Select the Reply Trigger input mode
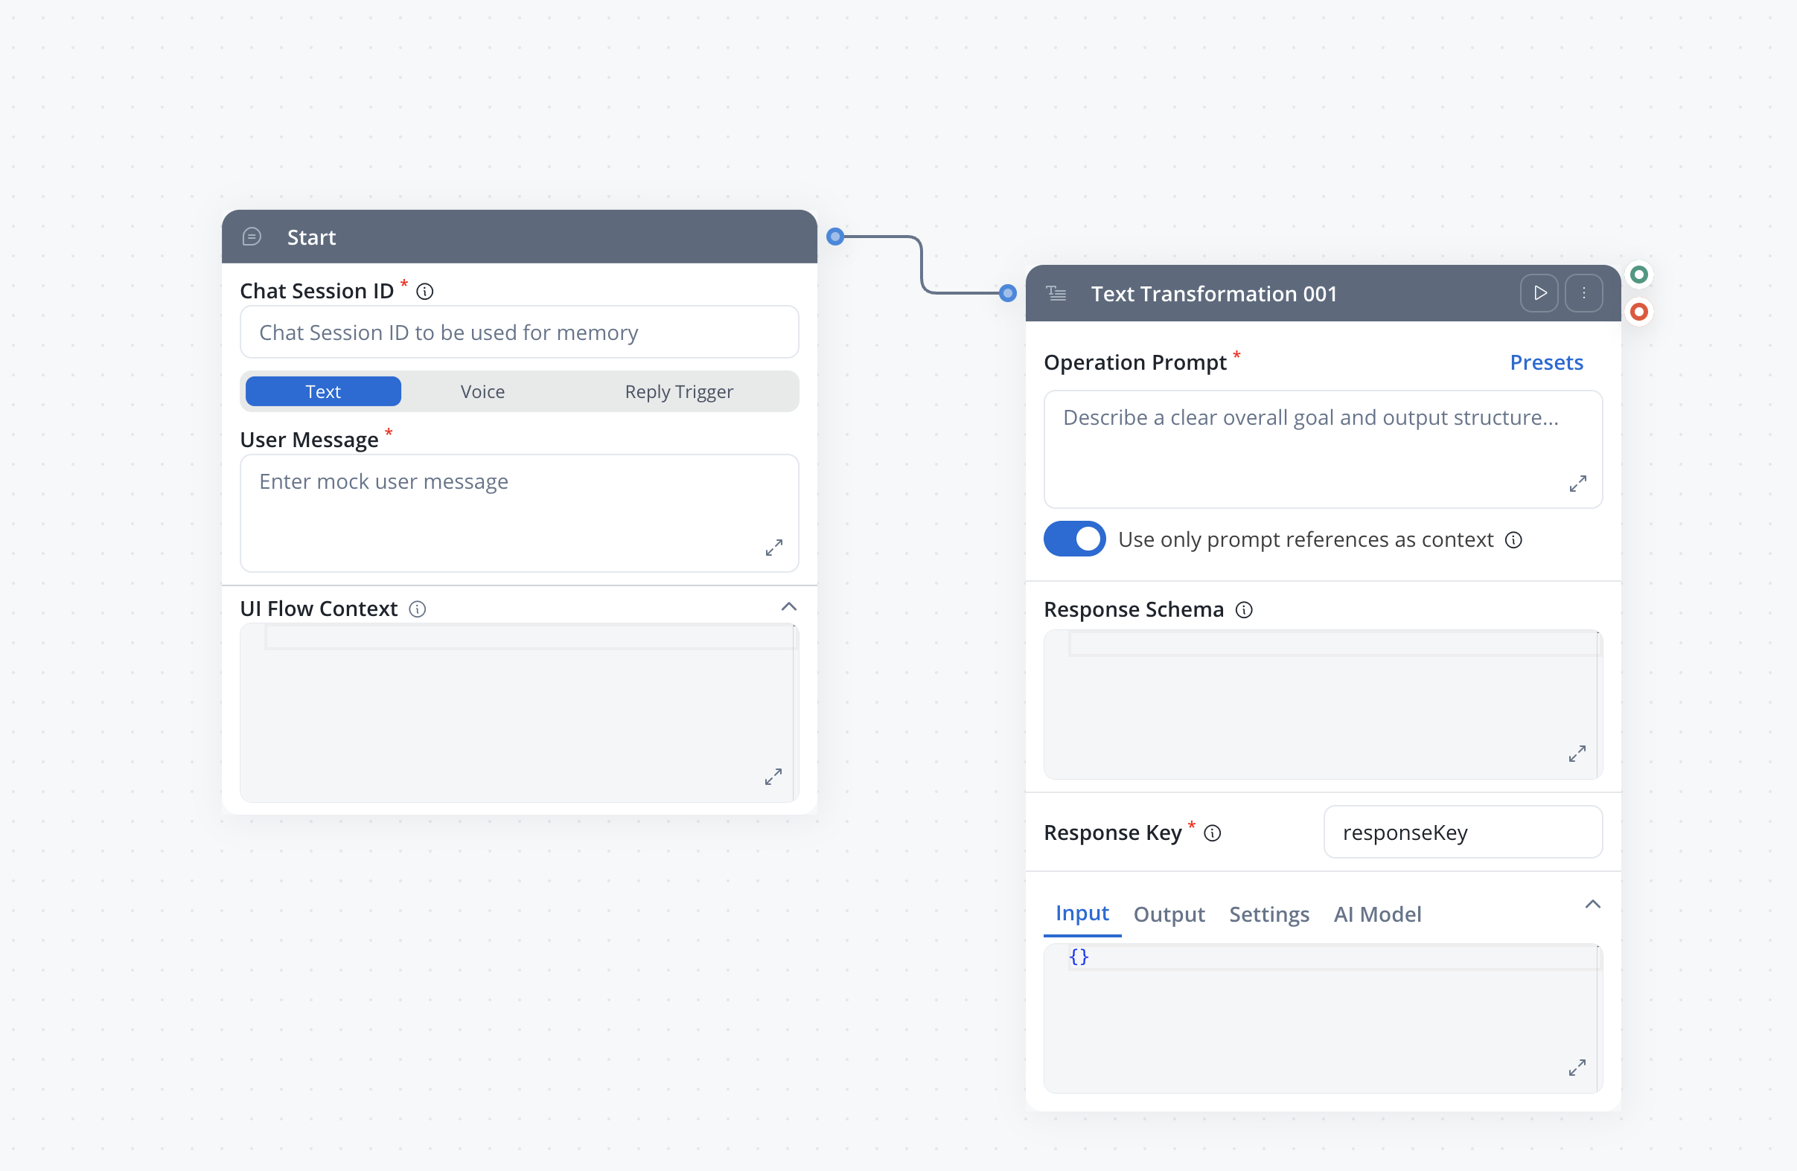Image resolution: width=1797 pixels, height=1171 pixels. tap(678, 391)
